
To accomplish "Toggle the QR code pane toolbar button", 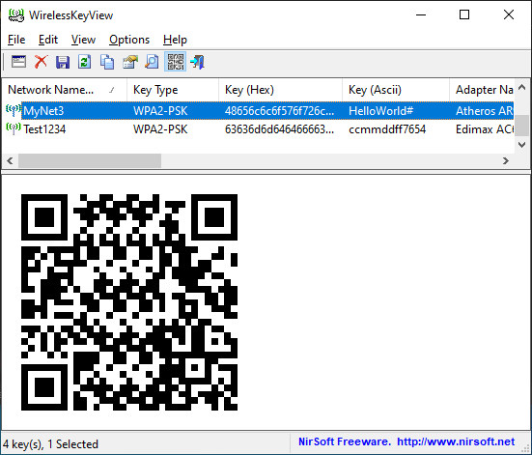I will [175, 62].
